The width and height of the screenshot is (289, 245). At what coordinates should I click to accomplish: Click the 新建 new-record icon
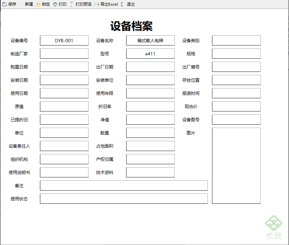coord(21,4)
